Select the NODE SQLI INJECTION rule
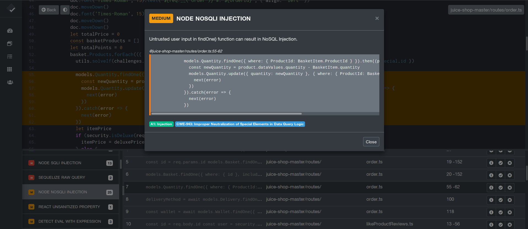 [x=70, y=163]
